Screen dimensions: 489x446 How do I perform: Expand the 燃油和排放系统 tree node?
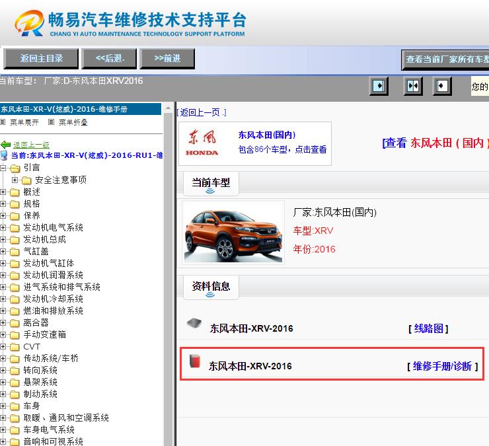[3, 311]
